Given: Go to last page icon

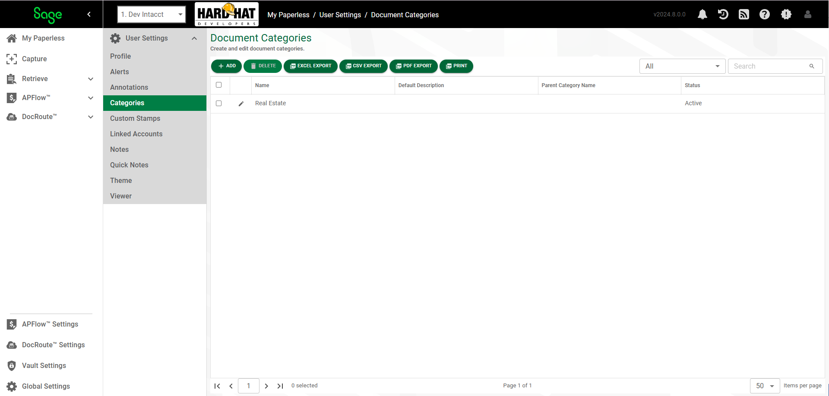Looking at the screenshot, I should [x=280, y=386].
